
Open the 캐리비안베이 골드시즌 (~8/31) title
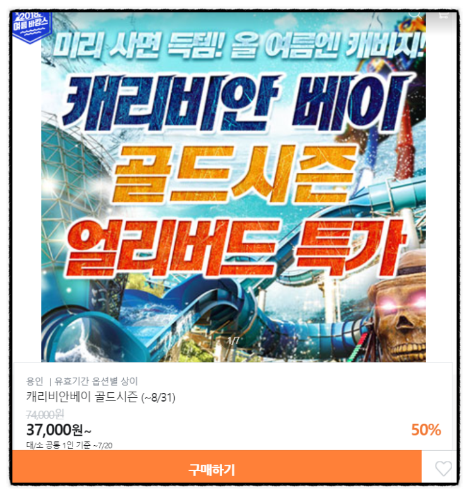[x=100, y=397]
